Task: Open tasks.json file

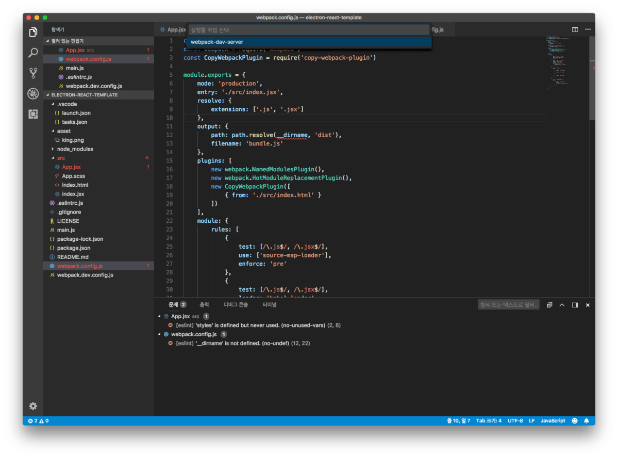Action: pyautogui.click(x=98, y=122)
